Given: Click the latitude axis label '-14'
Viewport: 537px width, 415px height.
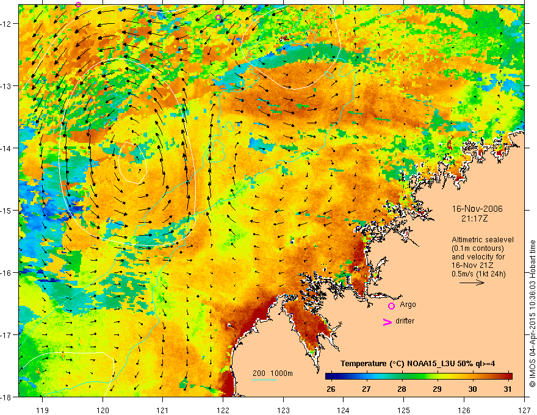Looking at the screenshot, I should [x=6, y=148].
